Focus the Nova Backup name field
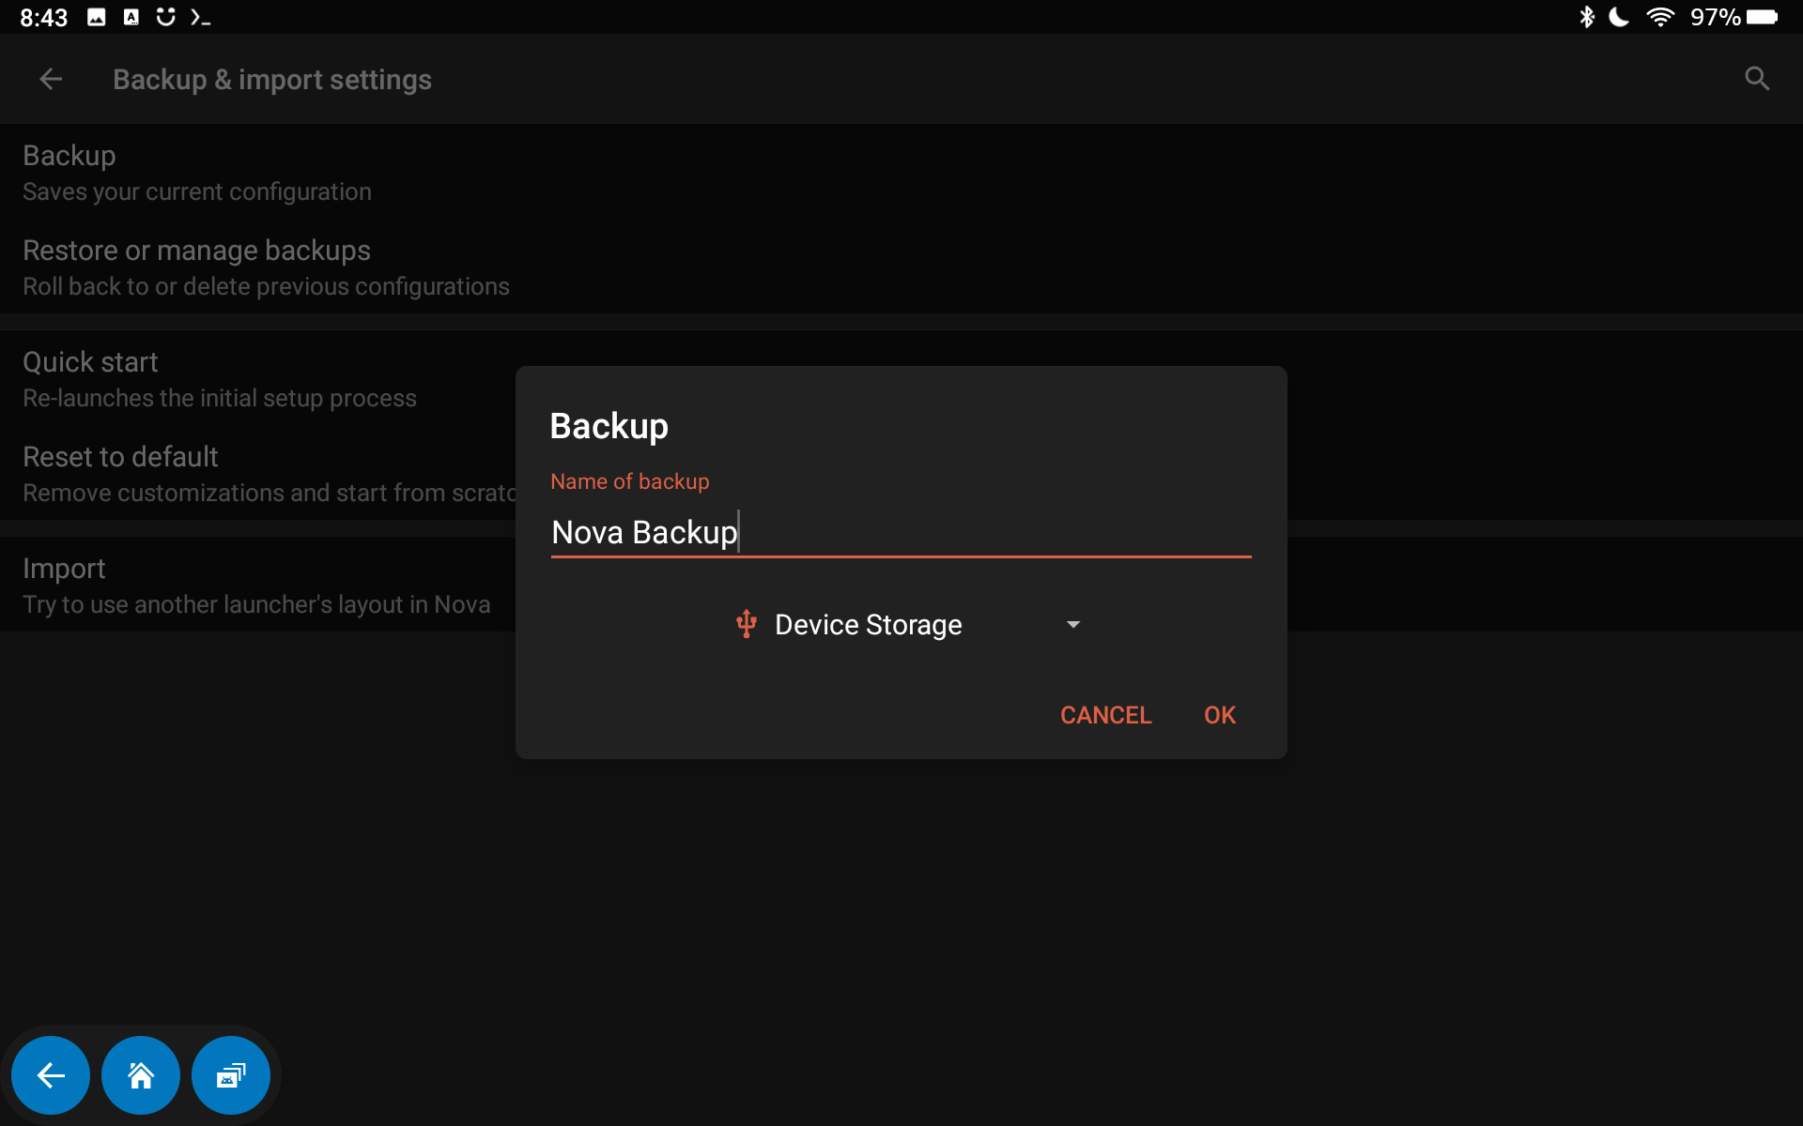 pos(901,533)
